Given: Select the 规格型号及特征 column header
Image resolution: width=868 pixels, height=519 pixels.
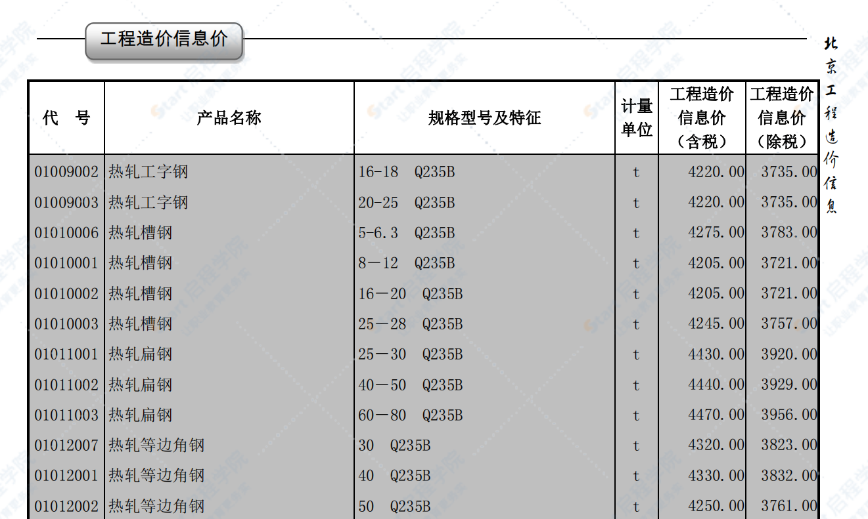Looking at the screenshot, I should tap(484, 118).
